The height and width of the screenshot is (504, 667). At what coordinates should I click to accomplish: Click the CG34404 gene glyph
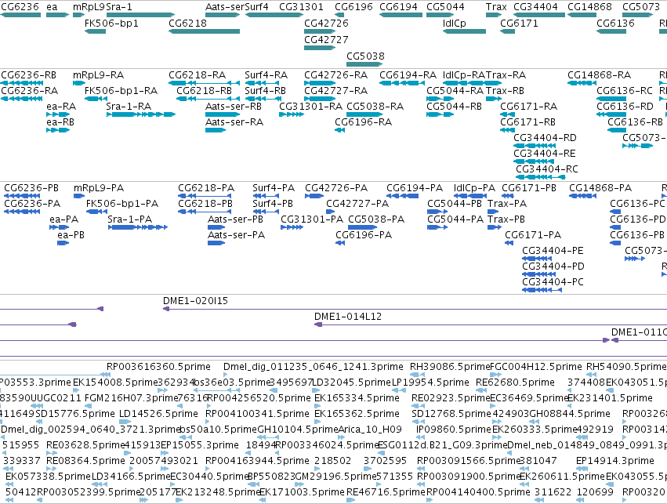pos(539,15)
